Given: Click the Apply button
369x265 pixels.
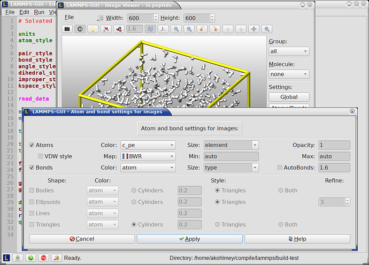Looking at the screenshot, I should (190, 239).
